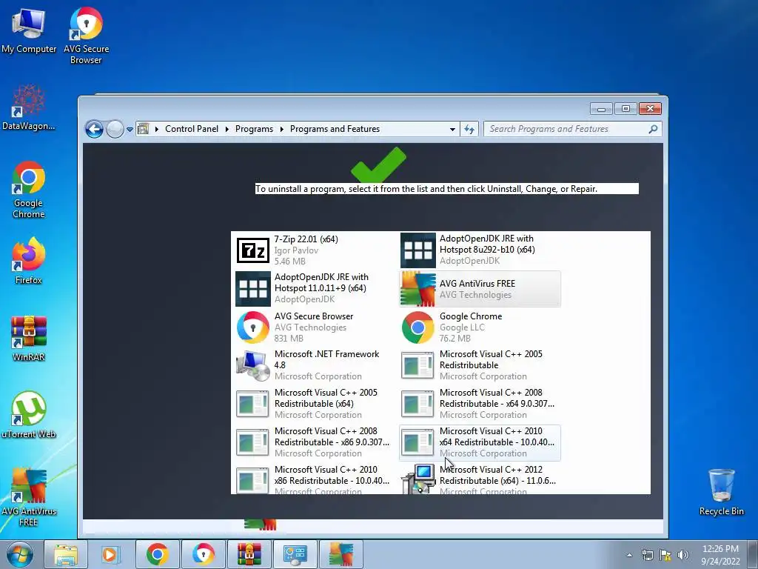758x569 pixels.
Task: Click the Start button on taskbar
Action: click(x=19, y=554)
